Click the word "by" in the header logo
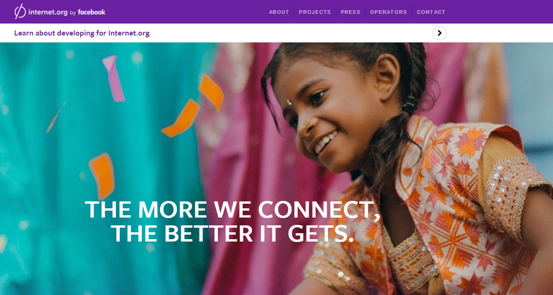Screen dimensions: 553x295 73,13
